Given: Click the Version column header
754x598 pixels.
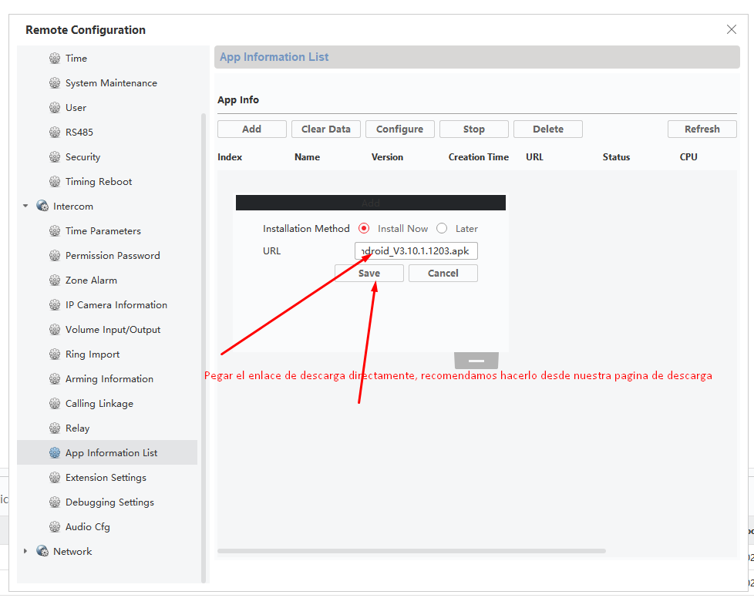Looking at the screenshot, I should pos(387,156).
